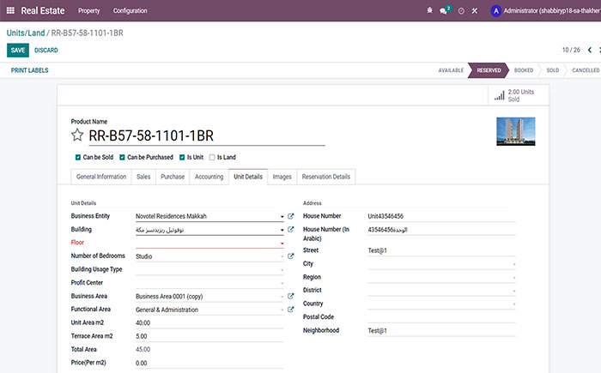This screenshot has height=373, width=601.
Task: Open the 2.00 Units Sold stat button
Action: [519, 95]
